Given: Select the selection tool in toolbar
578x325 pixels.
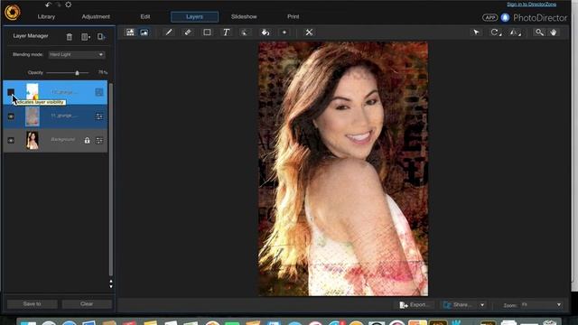Looking at the screenshot, I should click(245, 32).
